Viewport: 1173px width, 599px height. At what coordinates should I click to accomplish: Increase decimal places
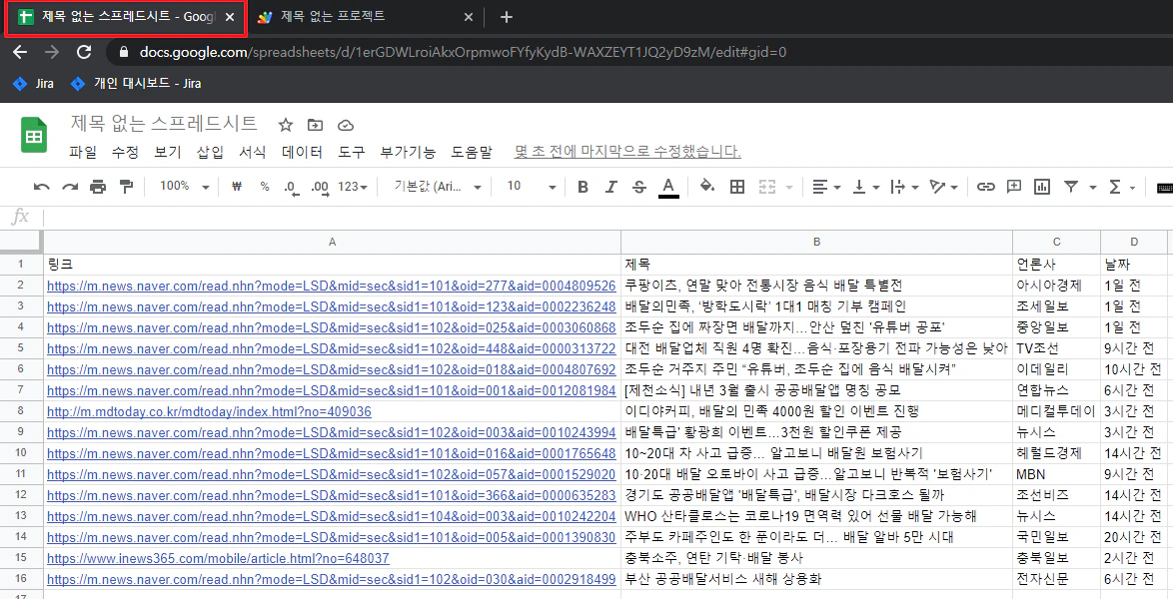point(320,187)
